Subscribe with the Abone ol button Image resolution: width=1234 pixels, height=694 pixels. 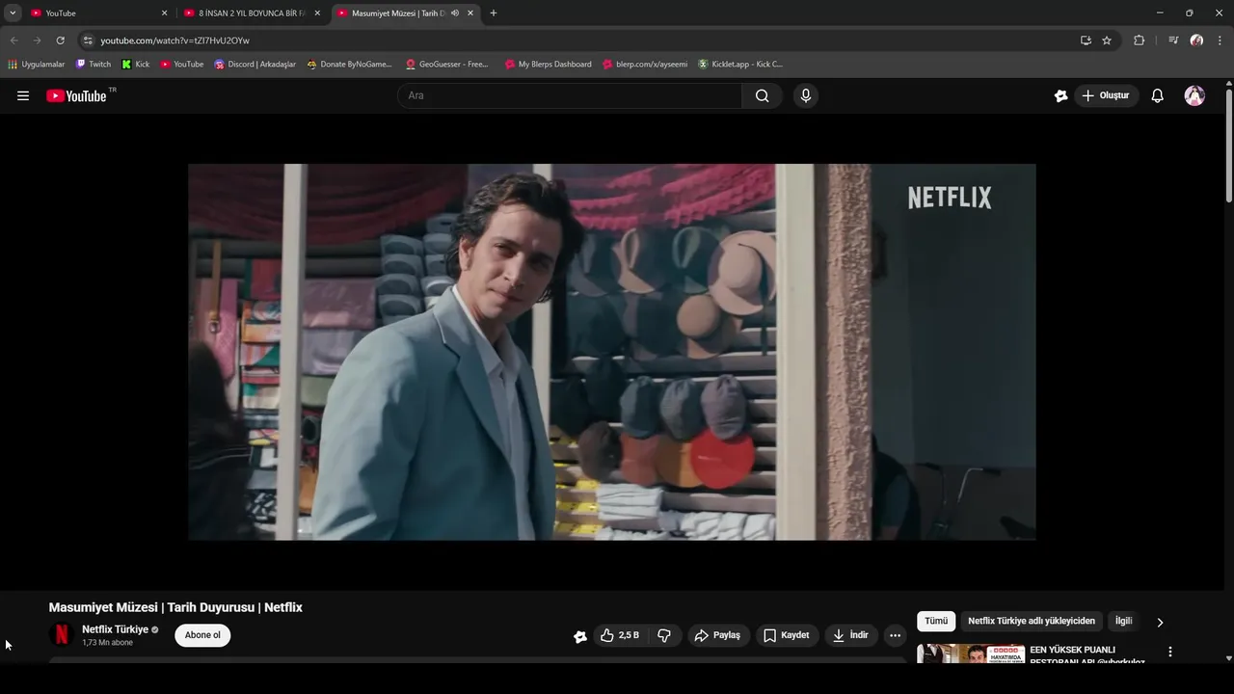(202, 635)
